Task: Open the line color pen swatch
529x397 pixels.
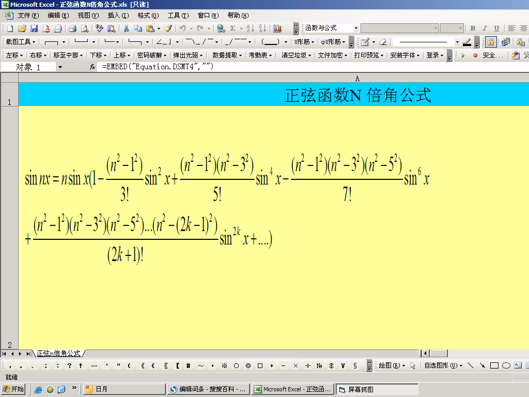Action: (467, 42)
